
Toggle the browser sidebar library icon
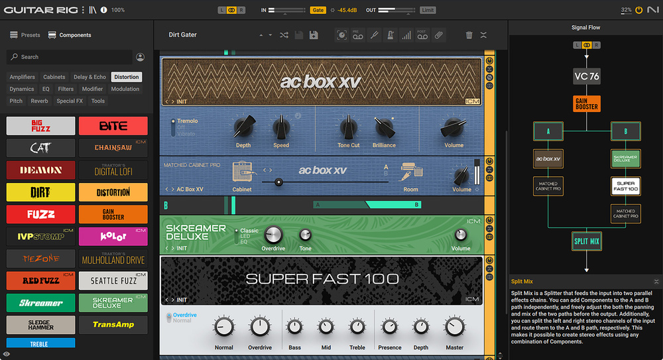(93, 10)
